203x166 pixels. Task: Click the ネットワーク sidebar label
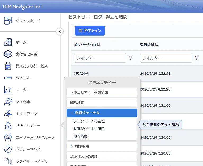point(26,114)
